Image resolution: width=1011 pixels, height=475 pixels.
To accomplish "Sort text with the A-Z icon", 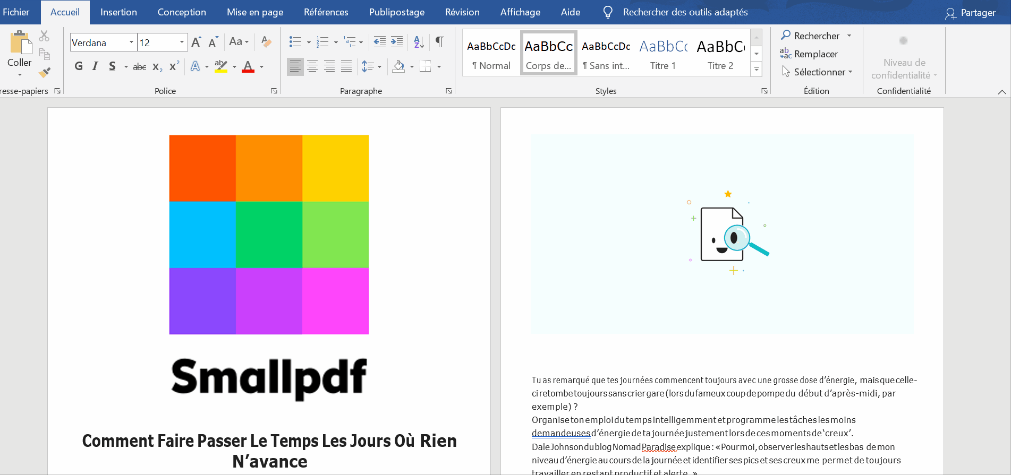I will point(419,42).
